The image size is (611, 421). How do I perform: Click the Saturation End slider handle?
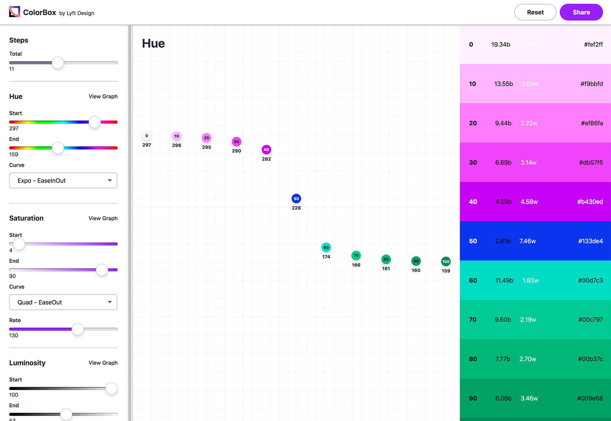point(102,270)
